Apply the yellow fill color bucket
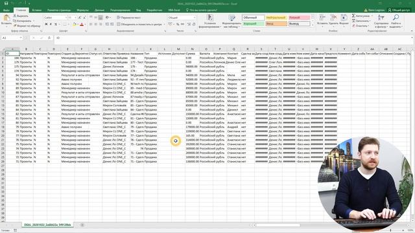Viewport: 415px width, 233px height. (x=75, y=25)
